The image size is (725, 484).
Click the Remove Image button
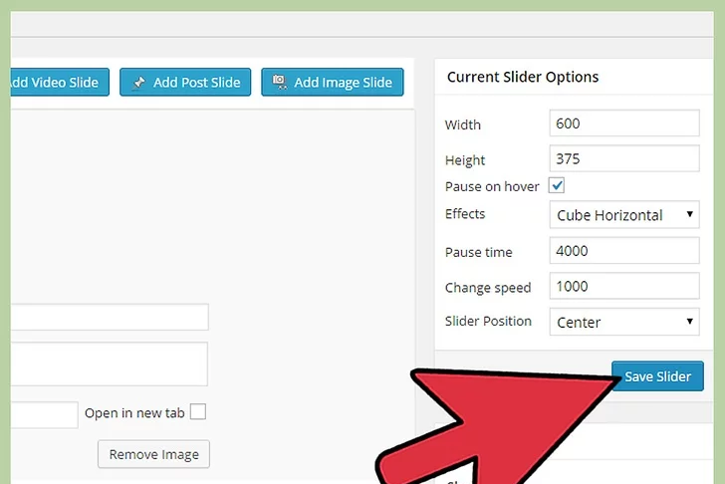(153, 454)
